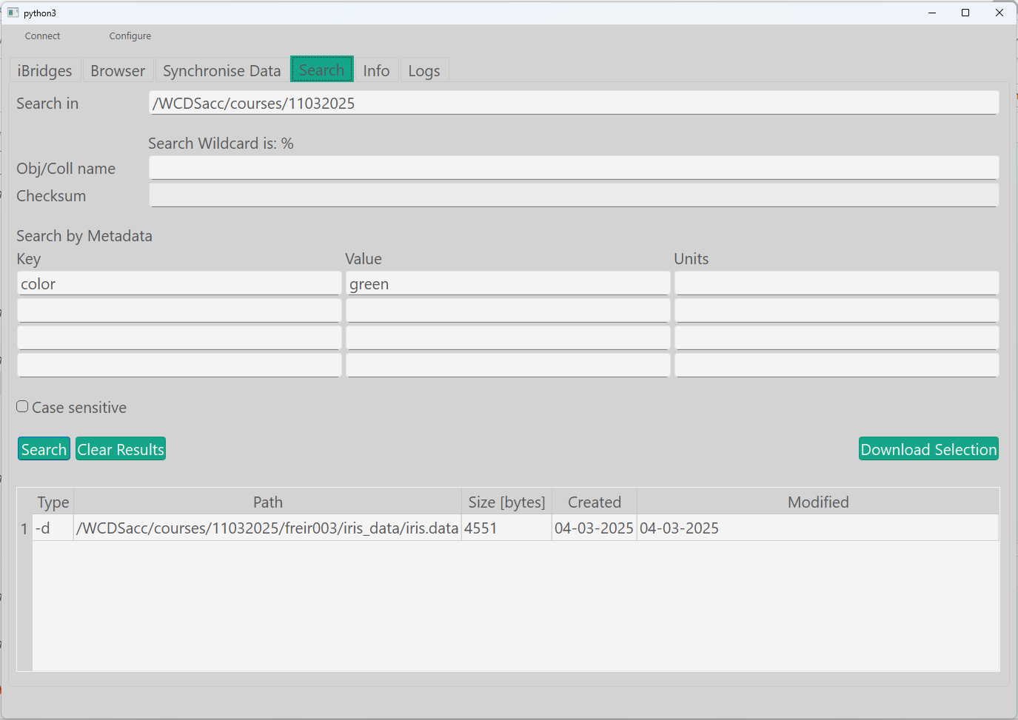Click the fourth row Units field

[837, 366]
